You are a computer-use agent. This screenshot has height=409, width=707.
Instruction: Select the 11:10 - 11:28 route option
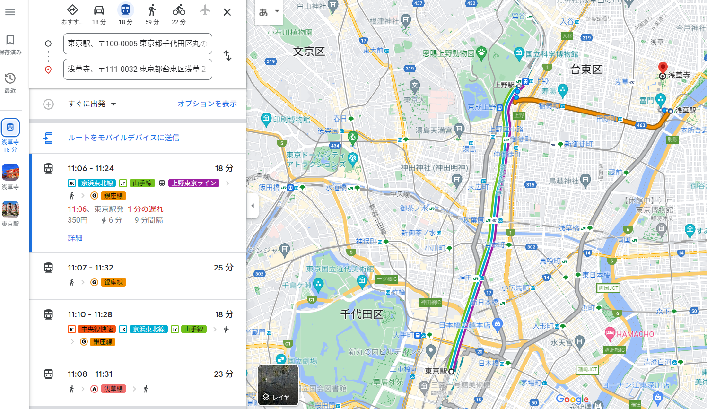138,330
